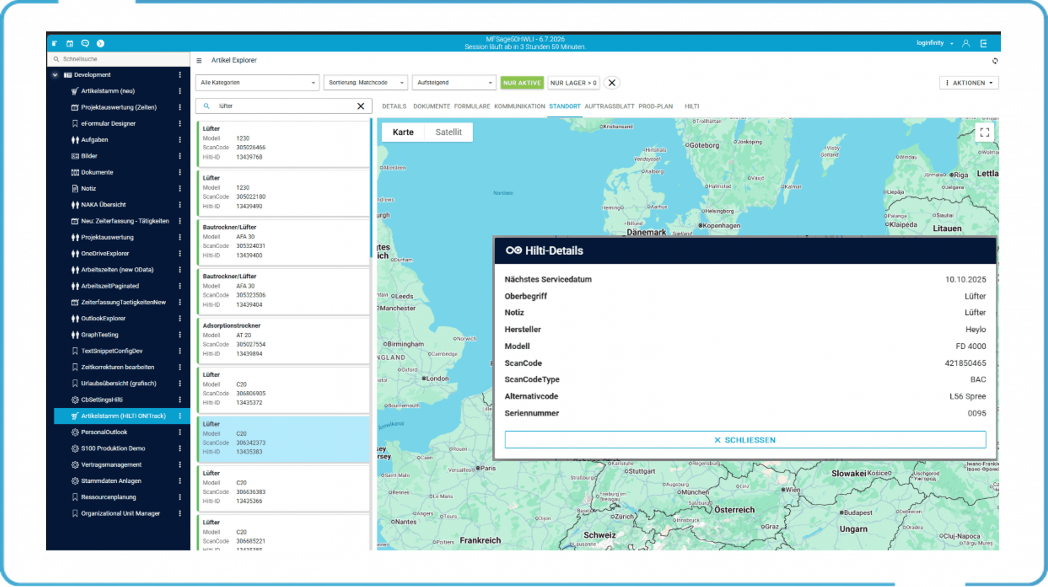
Task: Click the article list vertical scrollbar
Action: (371, 188)
